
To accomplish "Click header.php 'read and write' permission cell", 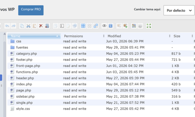I will (x=75, y=78).
